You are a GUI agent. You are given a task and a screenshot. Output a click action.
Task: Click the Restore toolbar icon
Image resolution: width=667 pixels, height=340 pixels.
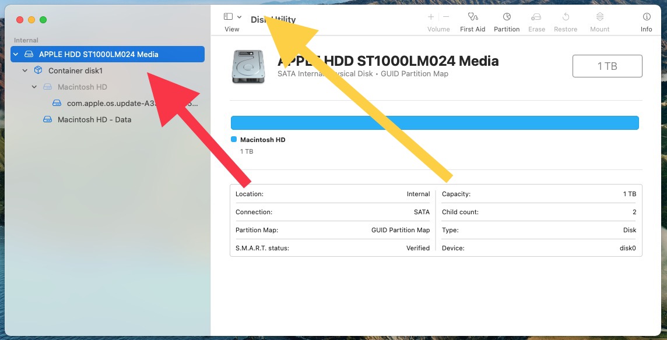click(x=566, y=17)
